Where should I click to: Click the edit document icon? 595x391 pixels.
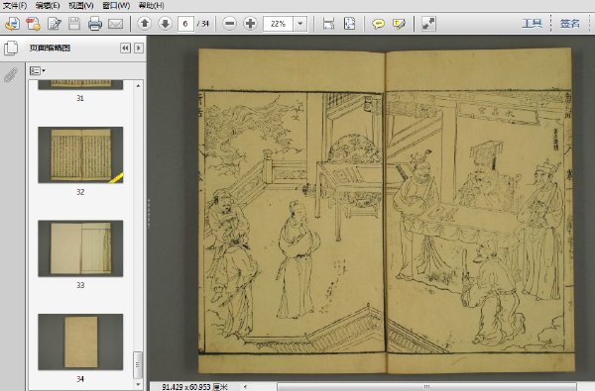[x=55, y=24]
